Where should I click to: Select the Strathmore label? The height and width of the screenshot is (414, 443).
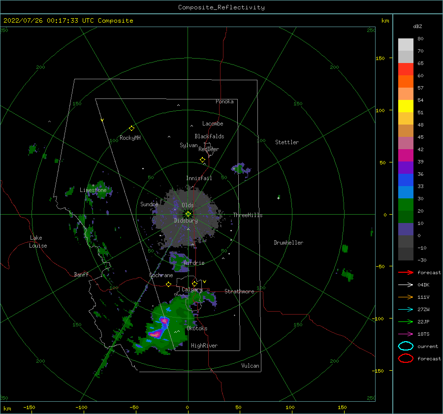coord(239,291)
